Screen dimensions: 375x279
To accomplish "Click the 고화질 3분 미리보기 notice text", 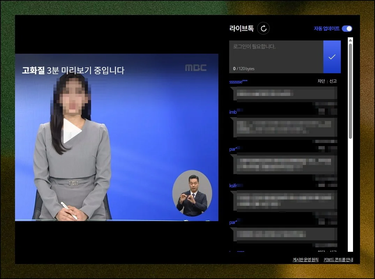I will (x=73, y=70).
